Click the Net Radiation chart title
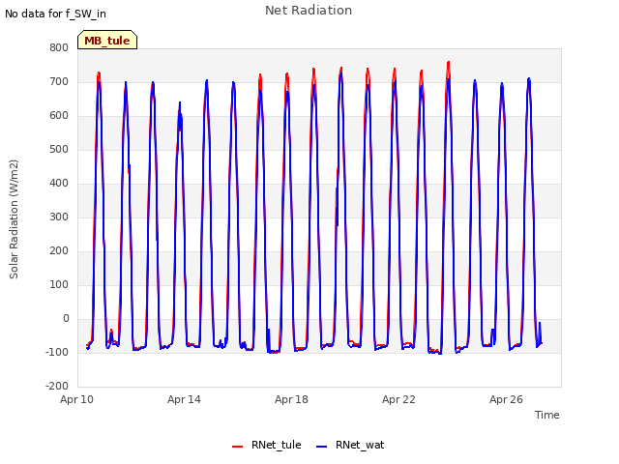The height and width of the screenshot is (464, 619). (309, 11)
